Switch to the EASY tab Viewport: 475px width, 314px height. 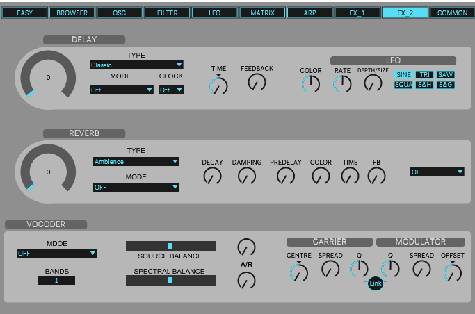click(x=24, y=13)
